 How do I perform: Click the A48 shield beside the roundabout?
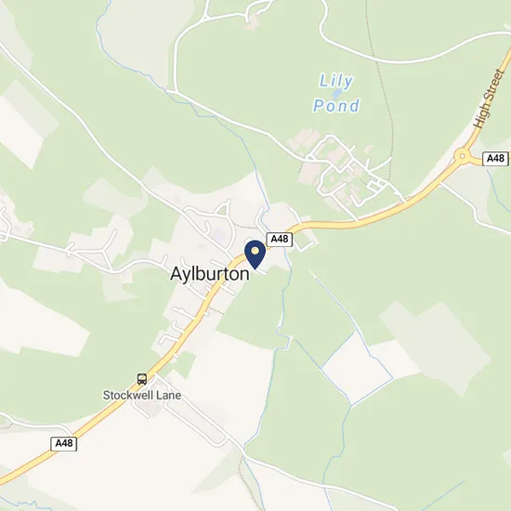coord(495,159)
